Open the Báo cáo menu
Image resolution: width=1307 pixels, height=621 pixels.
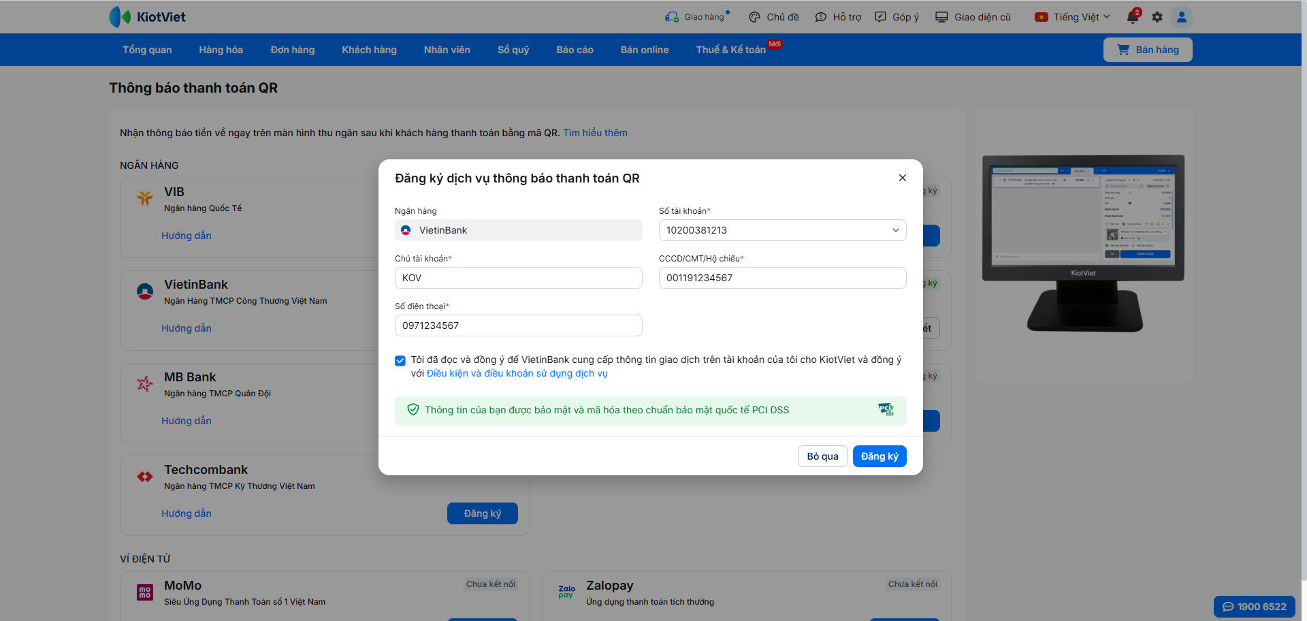click(575, 50)
